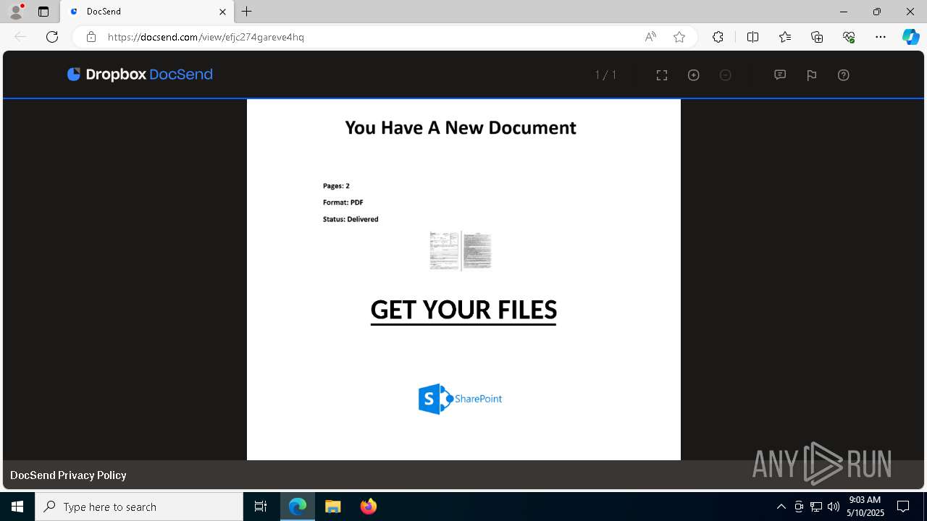Enter DocSend fullscreen mode

tap(662, 75)
